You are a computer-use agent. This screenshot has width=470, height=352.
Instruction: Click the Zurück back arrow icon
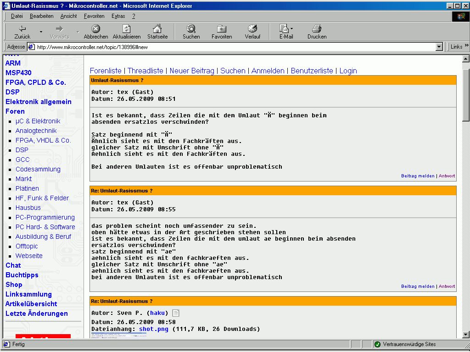point(22,29)
